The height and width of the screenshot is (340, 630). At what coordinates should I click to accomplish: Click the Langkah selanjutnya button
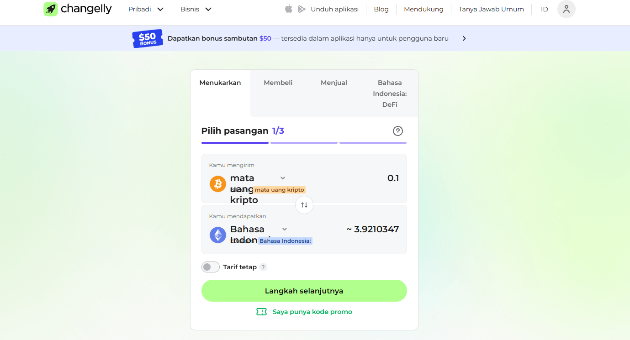pyautogui.click(x=304, y=291)
